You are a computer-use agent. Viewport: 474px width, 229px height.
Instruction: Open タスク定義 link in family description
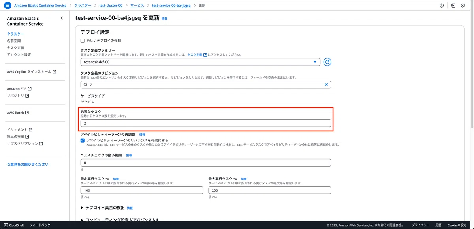(197, 55)
